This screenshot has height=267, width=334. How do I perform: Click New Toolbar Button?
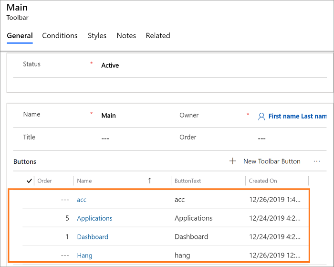(x=272, y=161)
